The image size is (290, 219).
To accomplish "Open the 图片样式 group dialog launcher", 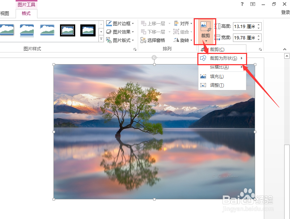I will pos(135,49).
